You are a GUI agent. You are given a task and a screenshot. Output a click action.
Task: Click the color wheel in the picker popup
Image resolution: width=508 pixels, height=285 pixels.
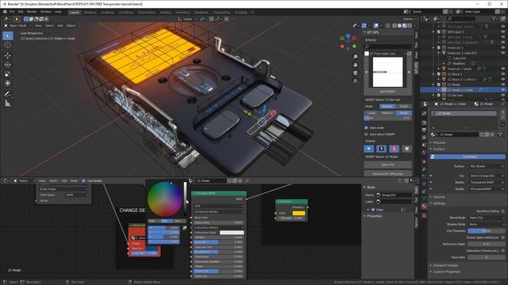pyautogui.click(x=164, y=199)
